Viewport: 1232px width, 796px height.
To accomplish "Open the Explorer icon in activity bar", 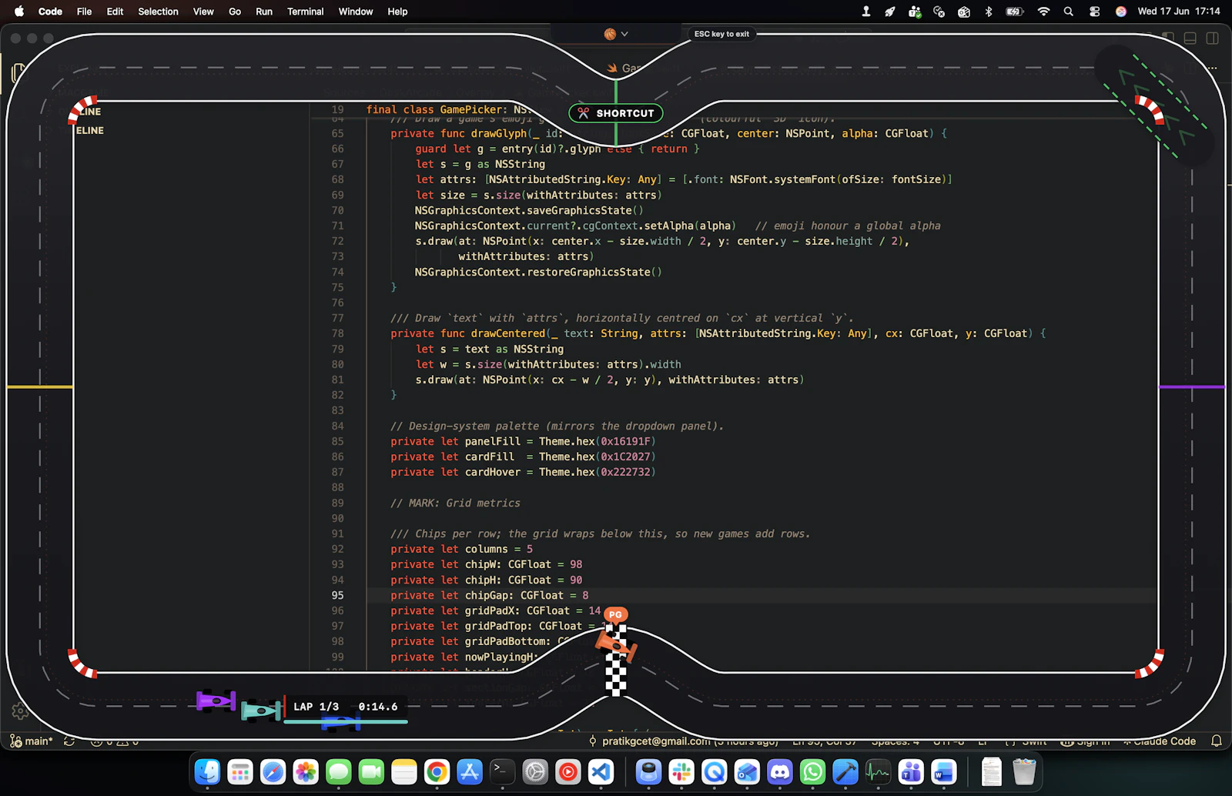I will tap(18, 73).
